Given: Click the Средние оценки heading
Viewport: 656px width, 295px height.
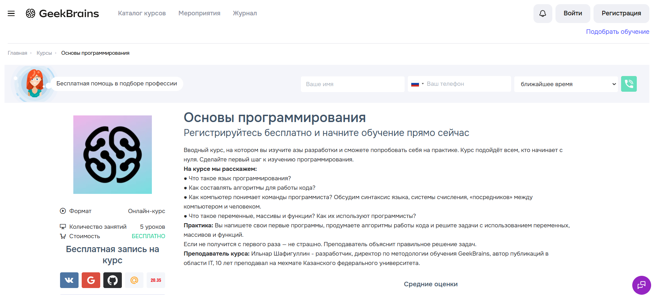Looking at the screenshot, I should coord(431,284).
